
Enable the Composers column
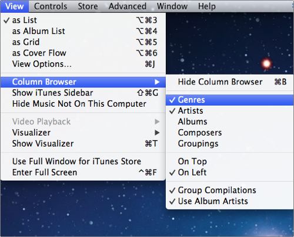click(x=229, y=133)
